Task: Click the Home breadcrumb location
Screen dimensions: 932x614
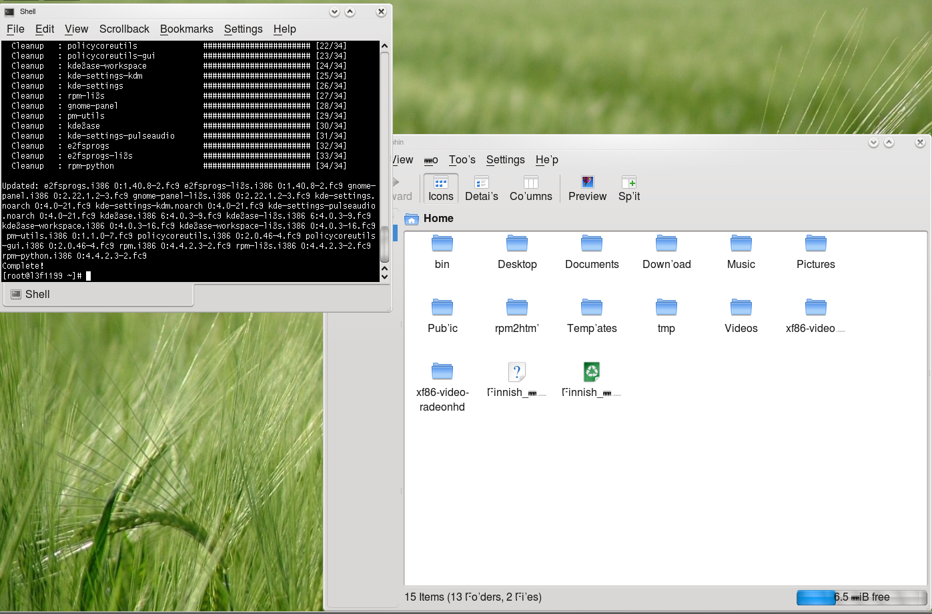Action: point(438,218)
